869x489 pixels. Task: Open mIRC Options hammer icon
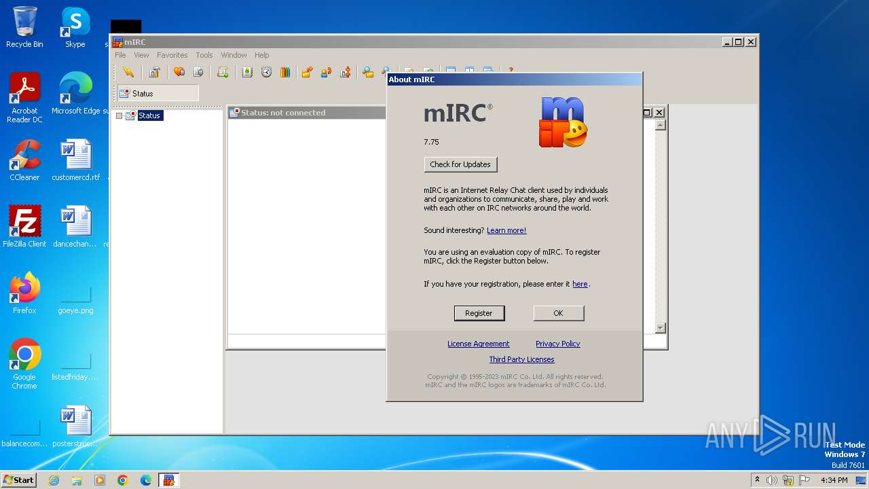coord(155,72)
